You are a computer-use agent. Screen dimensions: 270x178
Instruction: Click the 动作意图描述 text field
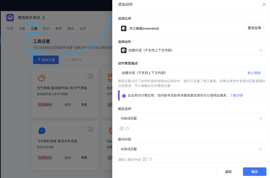[180, 73]
